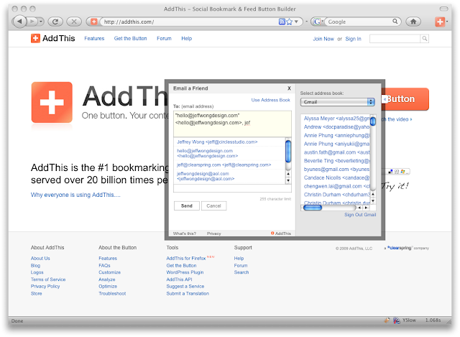
Task: Click the orange Get the Button button
Action: [405, 99]
